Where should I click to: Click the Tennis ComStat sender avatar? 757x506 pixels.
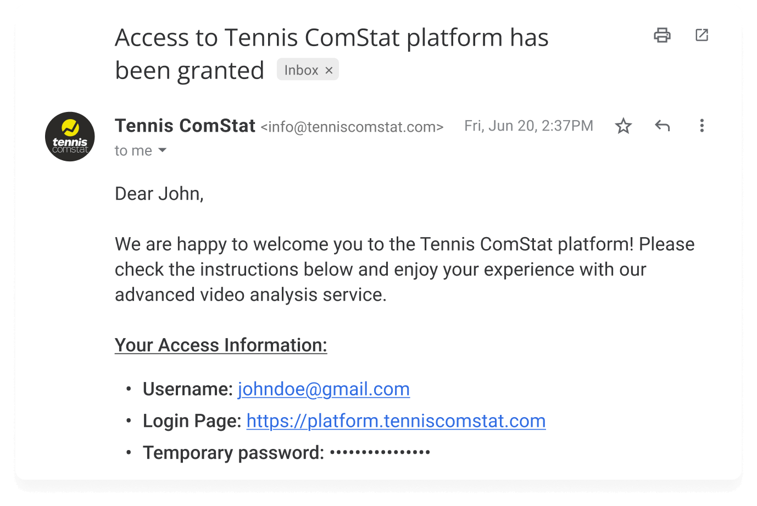pyautogui.click(x=70, y=137)
